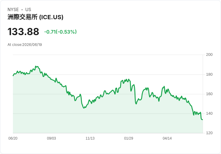Click the 200 price axis label
This screenshot has width=221, height=154.
209,55
